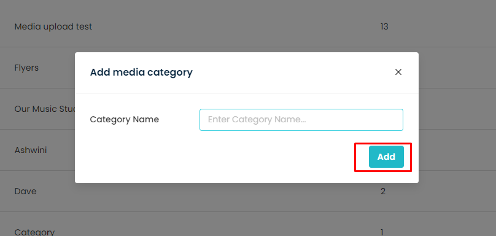Close the Add media category dialog
Viewport: 496px width, 236px height.
(x=398, y=73)
